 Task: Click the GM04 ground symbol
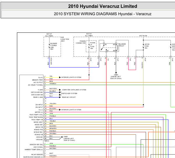(x=116, y=73)
